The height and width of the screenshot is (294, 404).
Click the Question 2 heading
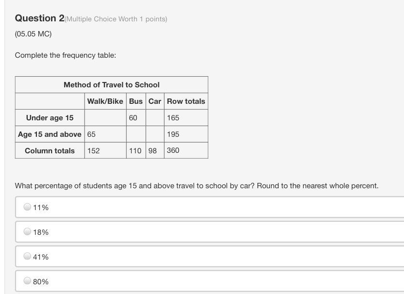click(39, 18)
